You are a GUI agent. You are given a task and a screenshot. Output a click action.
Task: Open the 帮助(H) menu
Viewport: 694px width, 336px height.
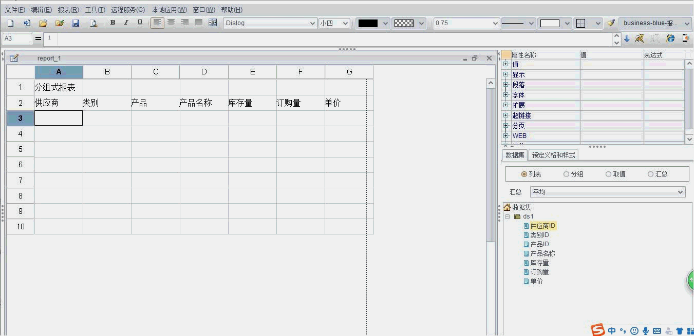tap(232, 10)
